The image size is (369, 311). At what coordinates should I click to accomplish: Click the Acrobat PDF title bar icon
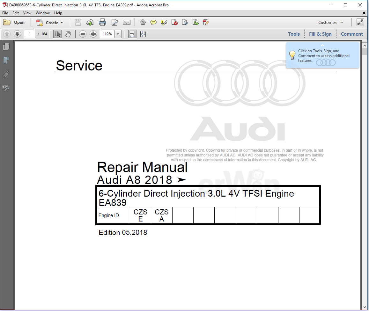[5, 5]
